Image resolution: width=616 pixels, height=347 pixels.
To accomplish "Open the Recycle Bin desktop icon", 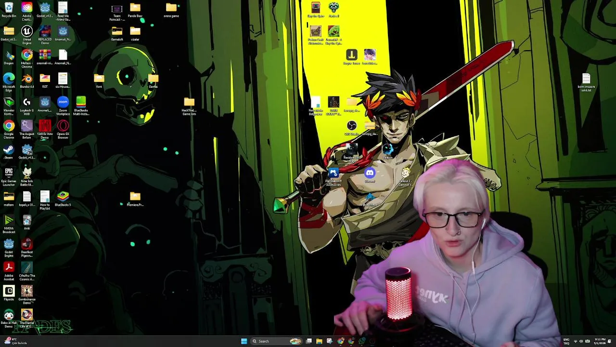I will point(9,10).
